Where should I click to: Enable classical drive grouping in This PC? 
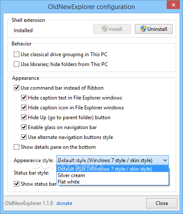click(x=16, y=54)
